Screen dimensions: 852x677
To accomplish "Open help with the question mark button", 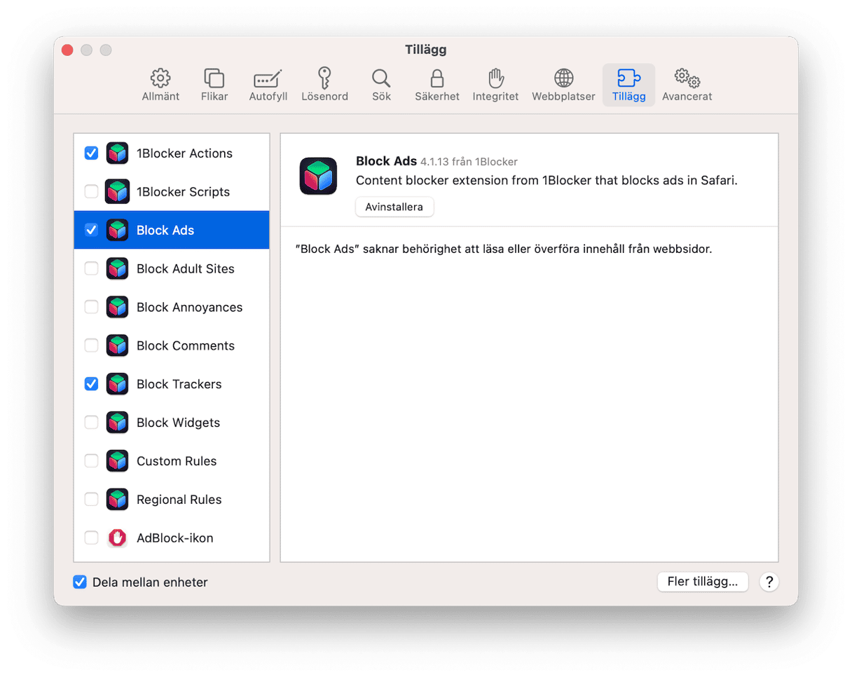I will coord(769,582).
